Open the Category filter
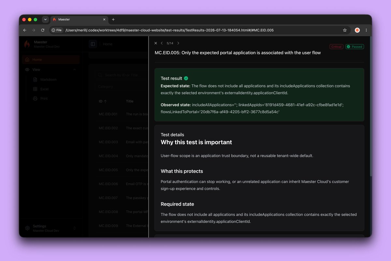Screen dimensions: 391x261 pos(122,87)
